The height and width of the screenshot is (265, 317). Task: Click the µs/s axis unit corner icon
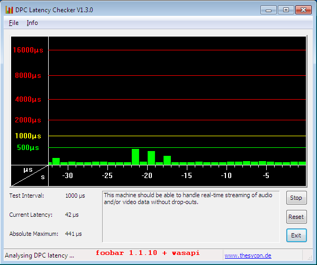click(x=30, y=175)
